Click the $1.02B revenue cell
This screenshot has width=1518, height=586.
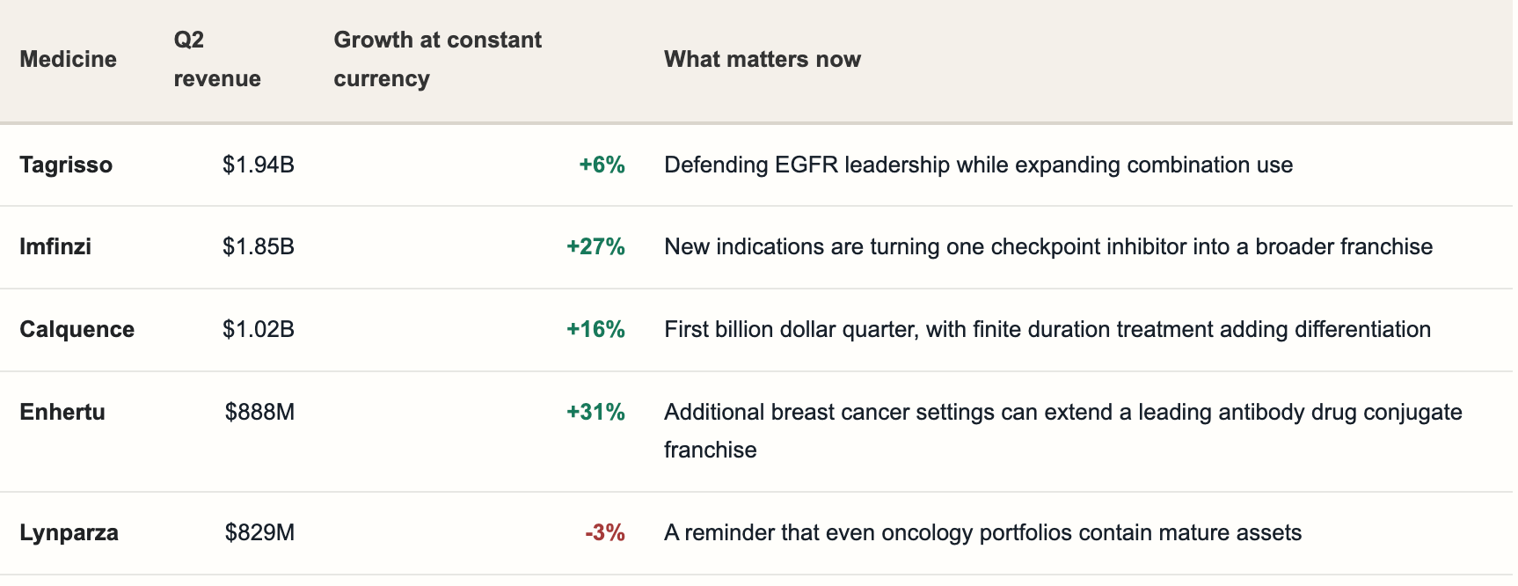pos(259,329)
